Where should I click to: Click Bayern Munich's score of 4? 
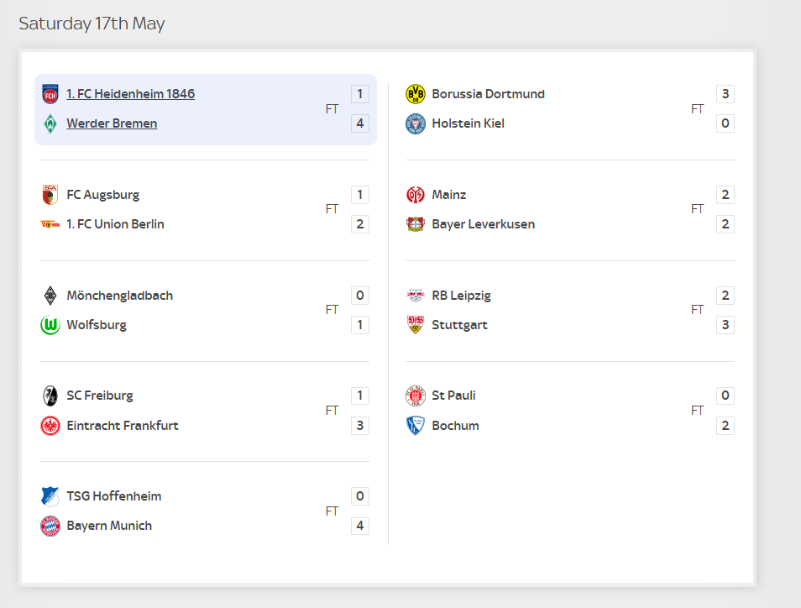click(360, 526)
